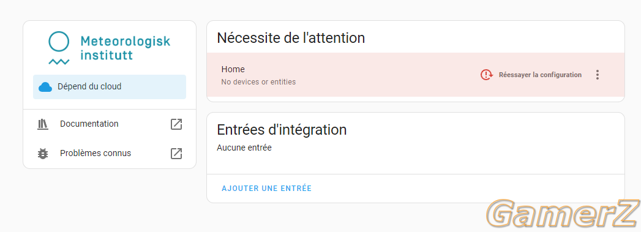The width and height of the screenshot is (641, 232).
Task: Click the Meteorologisk institutt circle logo
Action: tap(59, 48)
